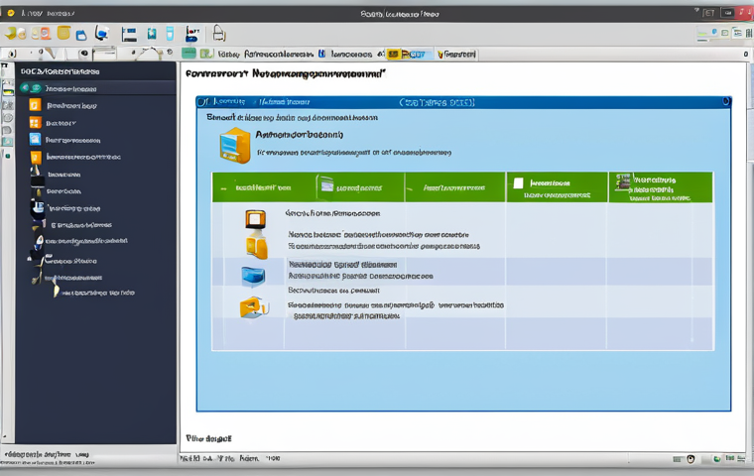The image size is (754, 476).
Task: Click the padlock icon in the top toolbar
Action: [x=219, y=33]
